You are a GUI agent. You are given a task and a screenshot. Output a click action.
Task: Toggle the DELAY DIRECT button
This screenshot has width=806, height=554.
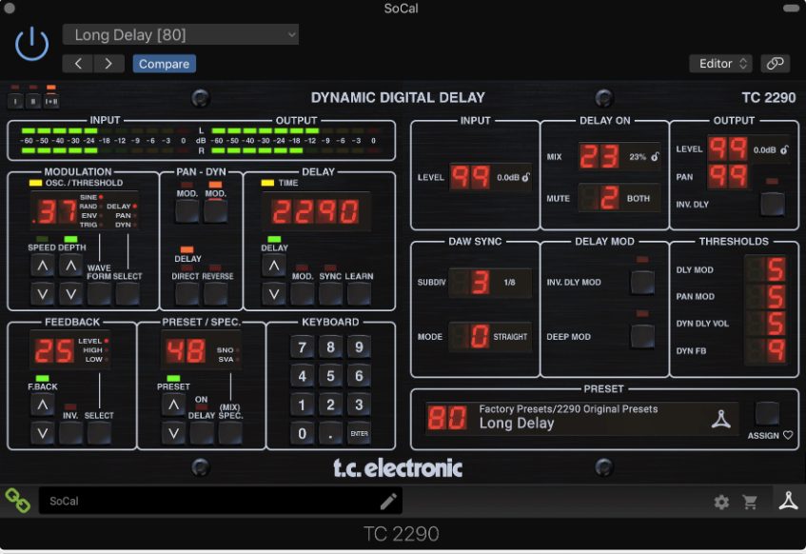coord(187,294)
